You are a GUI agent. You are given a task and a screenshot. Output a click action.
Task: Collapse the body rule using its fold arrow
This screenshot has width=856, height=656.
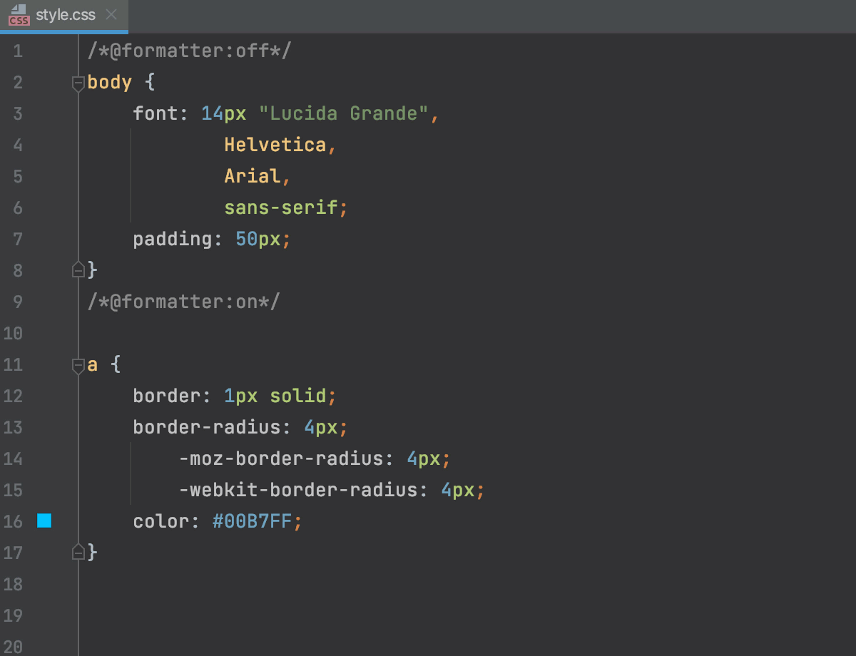(78, 83)
